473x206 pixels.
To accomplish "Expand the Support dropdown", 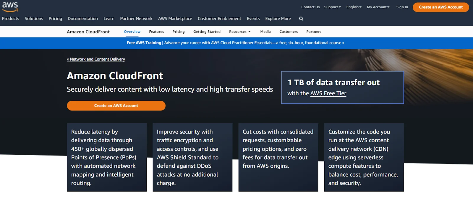I will coord(332,7).
